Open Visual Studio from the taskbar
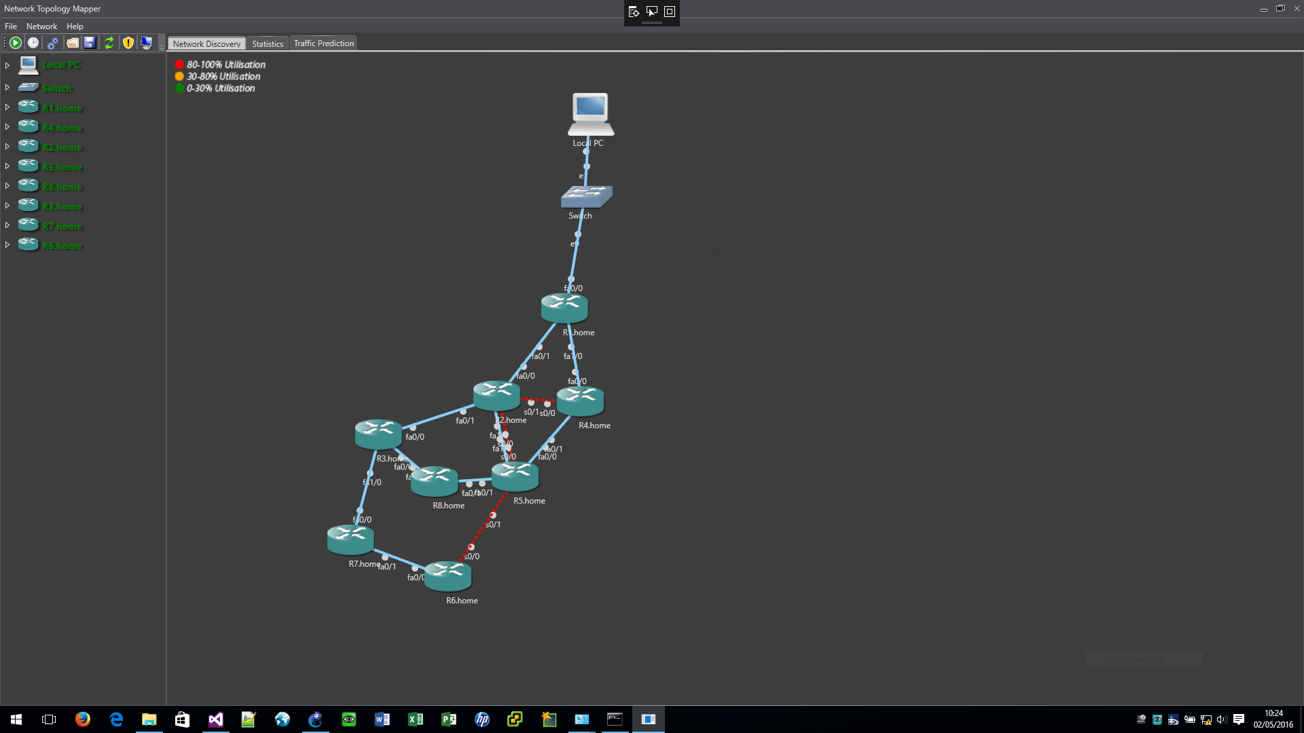This screenshot has height=733, width=1304. [x=216, y=719]
